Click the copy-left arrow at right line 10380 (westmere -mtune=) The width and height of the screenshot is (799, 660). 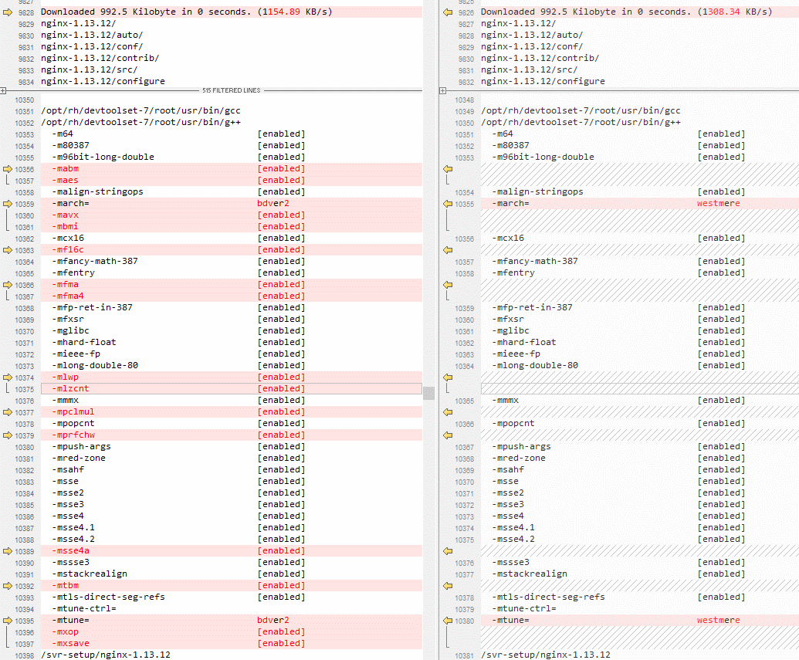pos(448,621)
